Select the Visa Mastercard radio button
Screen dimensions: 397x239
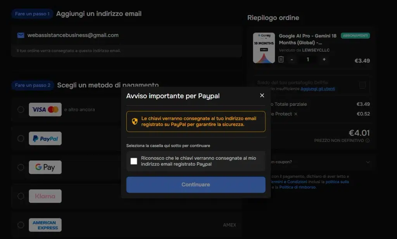[x=21, y=110]
